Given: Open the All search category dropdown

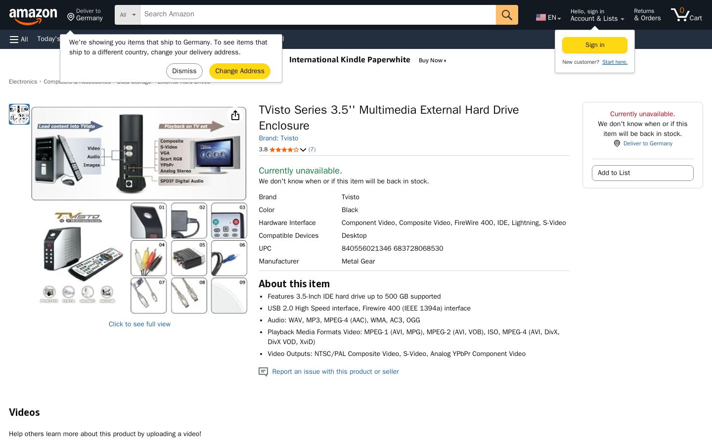Looking at the screenshot, I should 128,15.
